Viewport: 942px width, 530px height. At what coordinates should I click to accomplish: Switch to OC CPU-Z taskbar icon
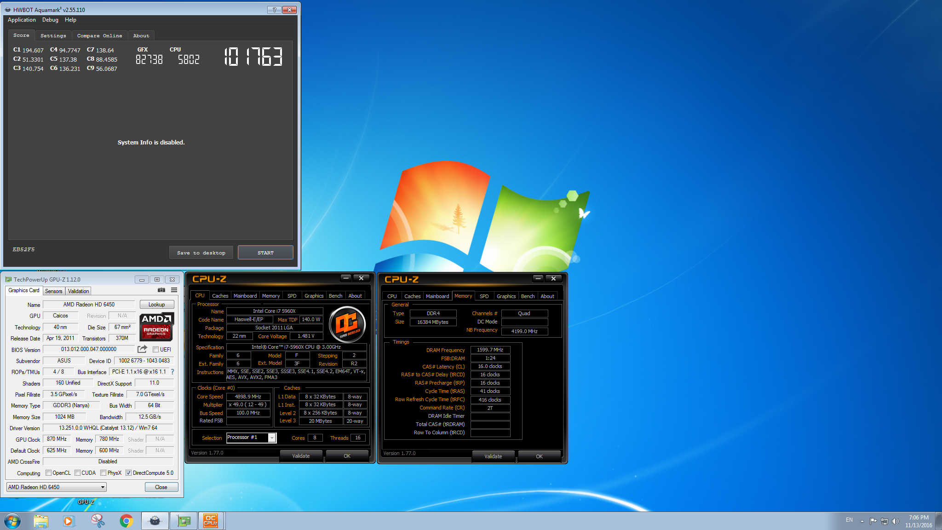(x=211, y=521)
